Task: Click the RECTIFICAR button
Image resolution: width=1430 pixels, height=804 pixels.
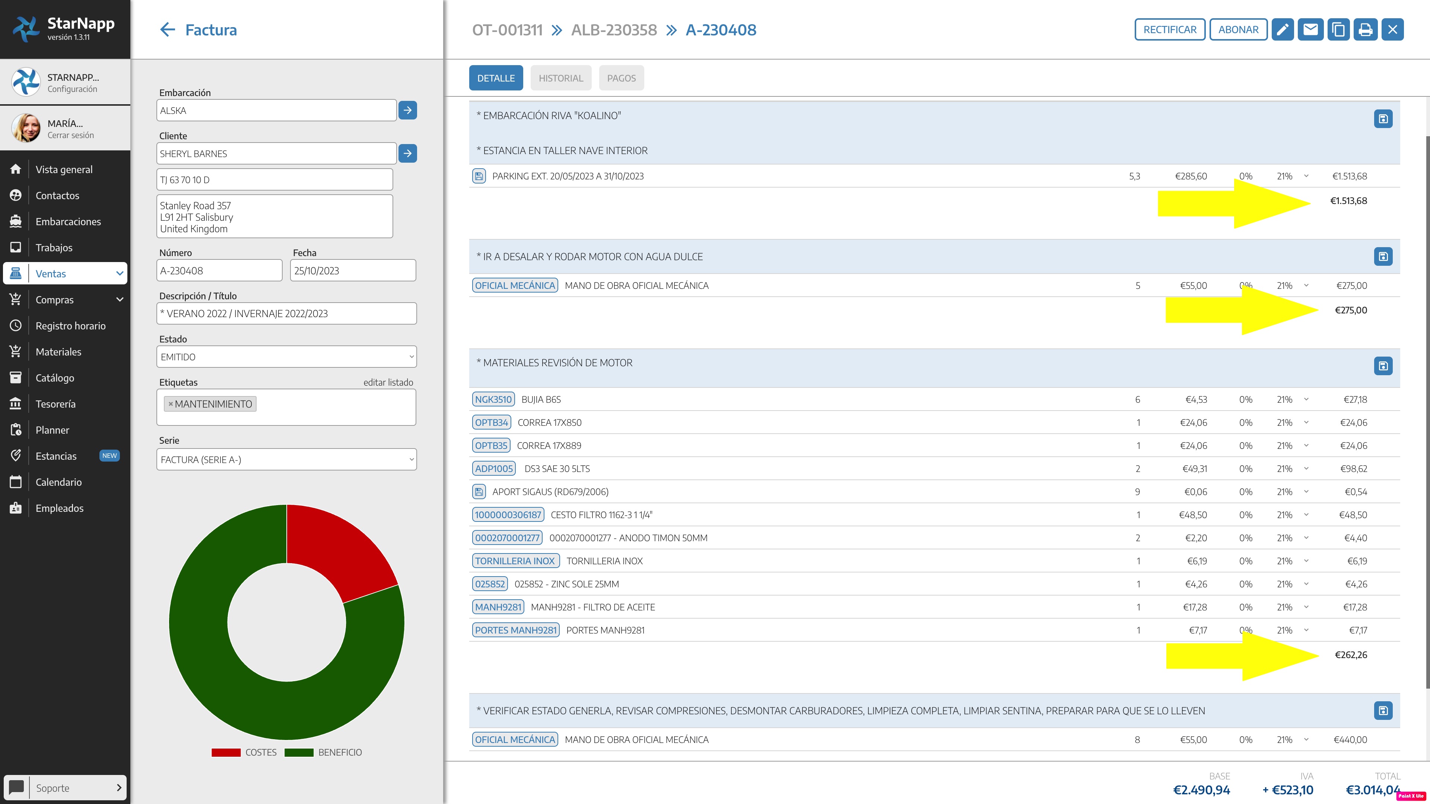Action: click(x=1170, y=30)
